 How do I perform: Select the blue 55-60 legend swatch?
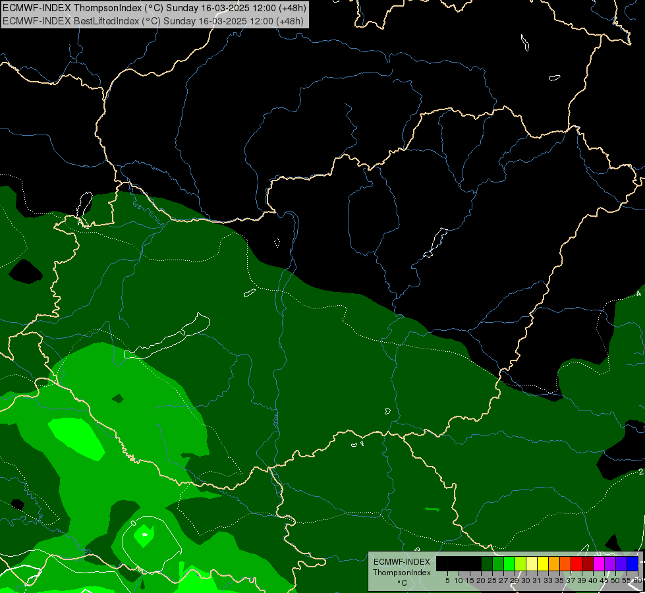pyautogui.click(x=632, y=564)
